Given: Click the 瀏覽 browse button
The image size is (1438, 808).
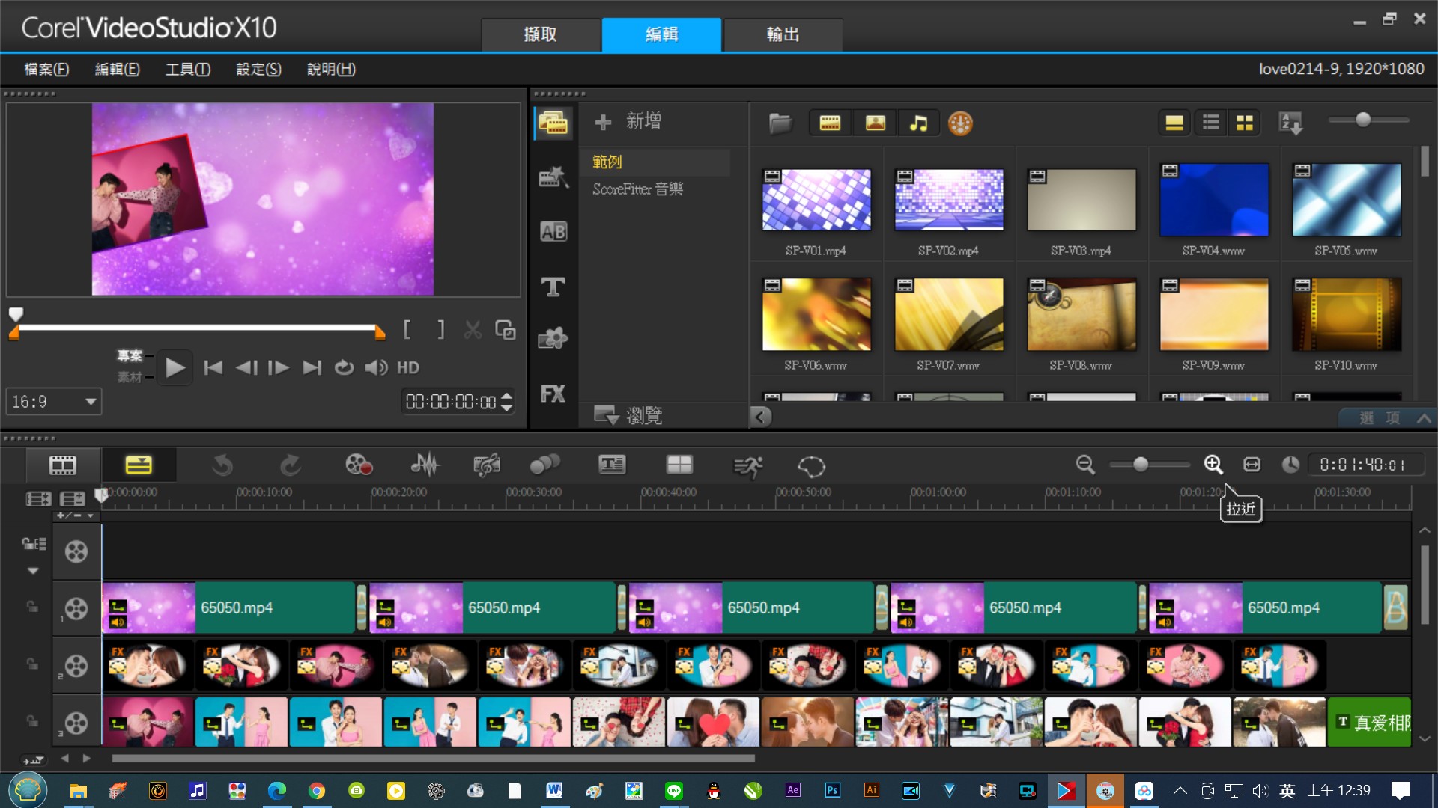Looking at the screenshot, I should [x=628, y=415].
